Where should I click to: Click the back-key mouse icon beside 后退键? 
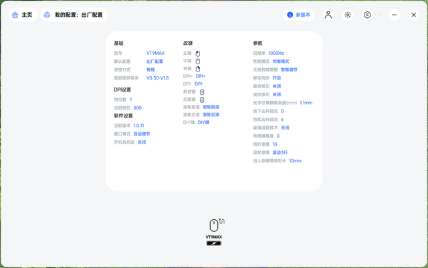(202, 100)
